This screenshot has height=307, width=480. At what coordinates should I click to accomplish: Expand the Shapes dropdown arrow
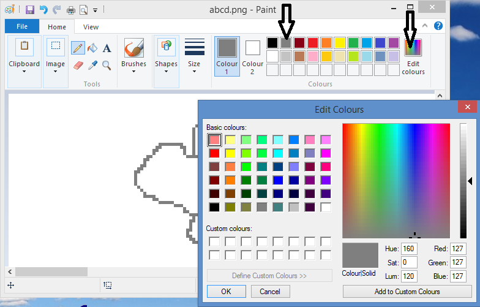[167, 72]
